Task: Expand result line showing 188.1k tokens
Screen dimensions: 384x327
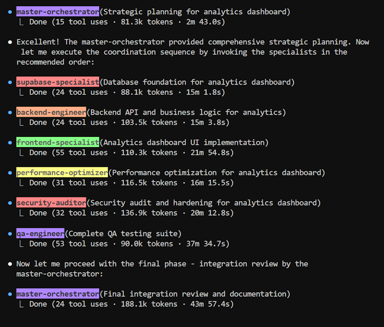Action: [x=126, y=304]
